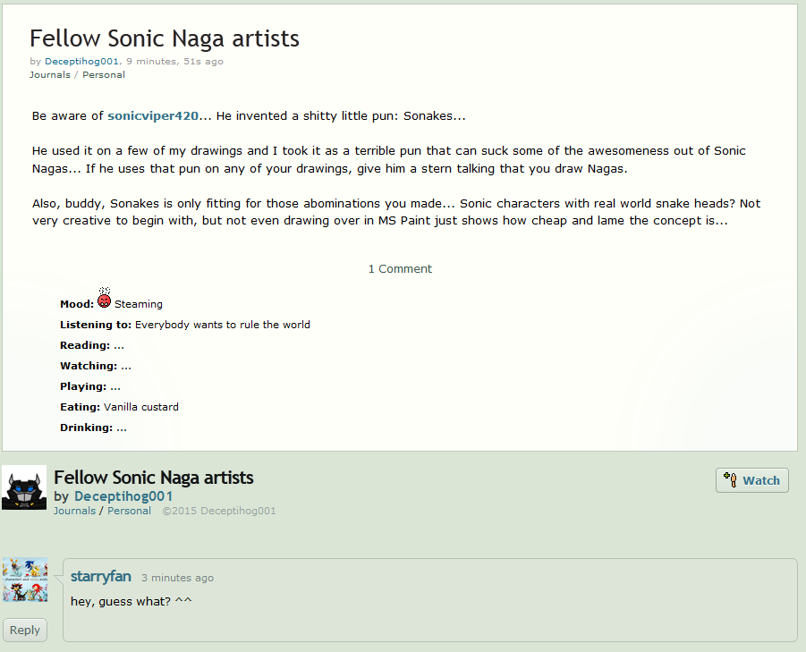
Task: Open Journals link beside copyright notice
Action: coord(74,511)
